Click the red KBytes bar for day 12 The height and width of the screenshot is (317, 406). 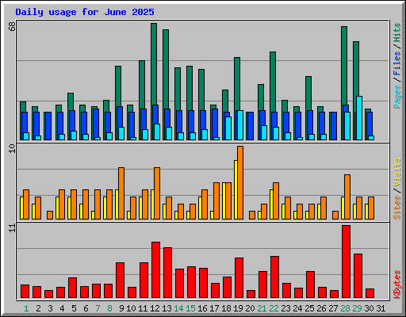(155, 270)
